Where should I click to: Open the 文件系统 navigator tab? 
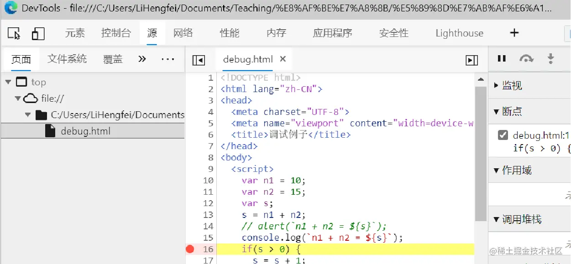click(67, 59)
